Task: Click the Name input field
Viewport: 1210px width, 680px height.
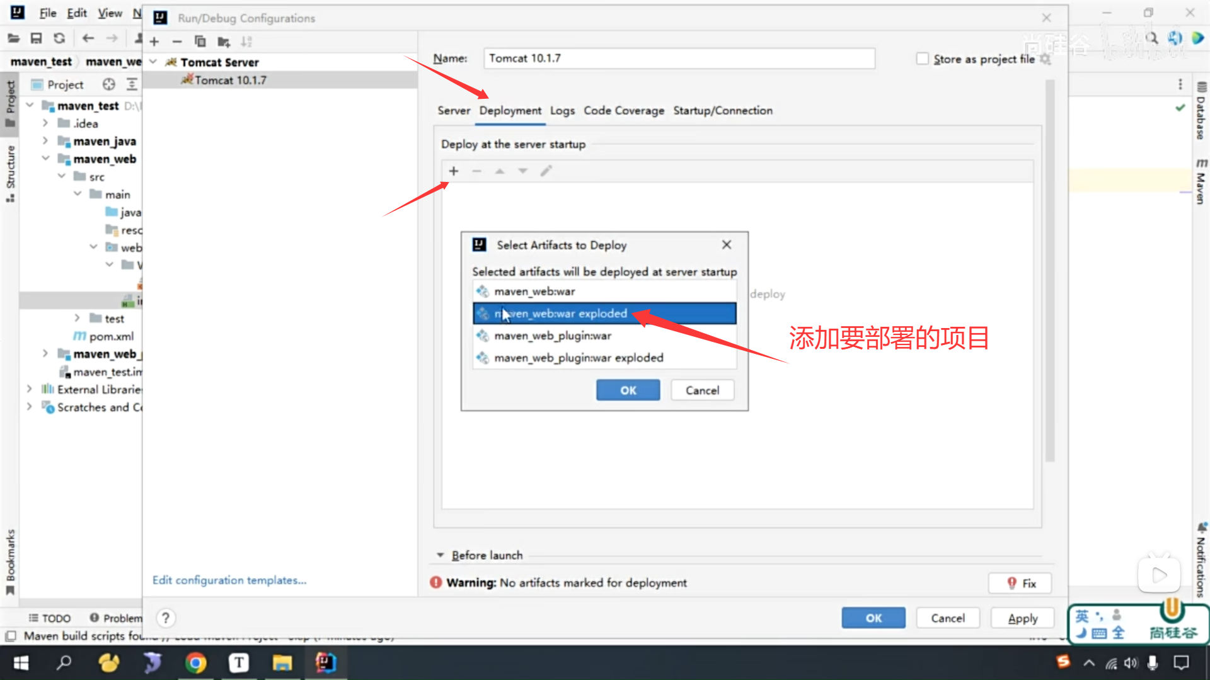Action: click(679, 59)
